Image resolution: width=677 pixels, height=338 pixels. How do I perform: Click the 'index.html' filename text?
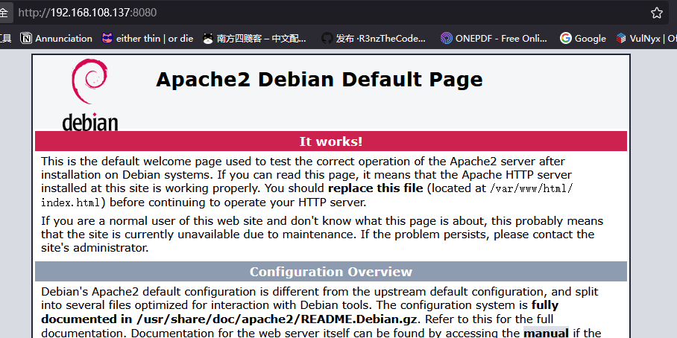(70, 203)
